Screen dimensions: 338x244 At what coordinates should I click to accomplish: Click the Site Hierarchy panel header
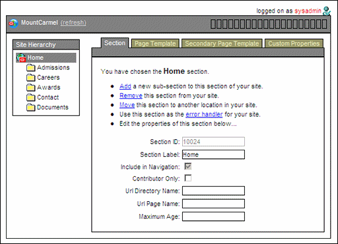[x=46, y=45]
